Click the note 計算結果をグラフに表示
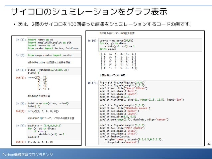Image resolution: width=212 pixels, height=159 pixels. (x=112, y=75)
